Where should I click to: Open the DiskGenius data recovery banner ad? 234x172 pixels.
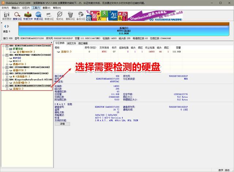[134, 16]
